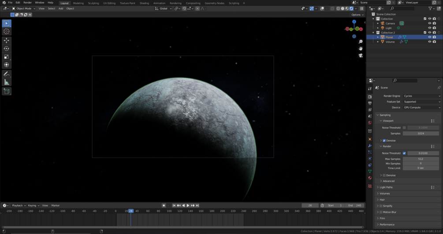Hide the Light object in viewport
This screenshot has height=234, width=443.
pos(429,28)
